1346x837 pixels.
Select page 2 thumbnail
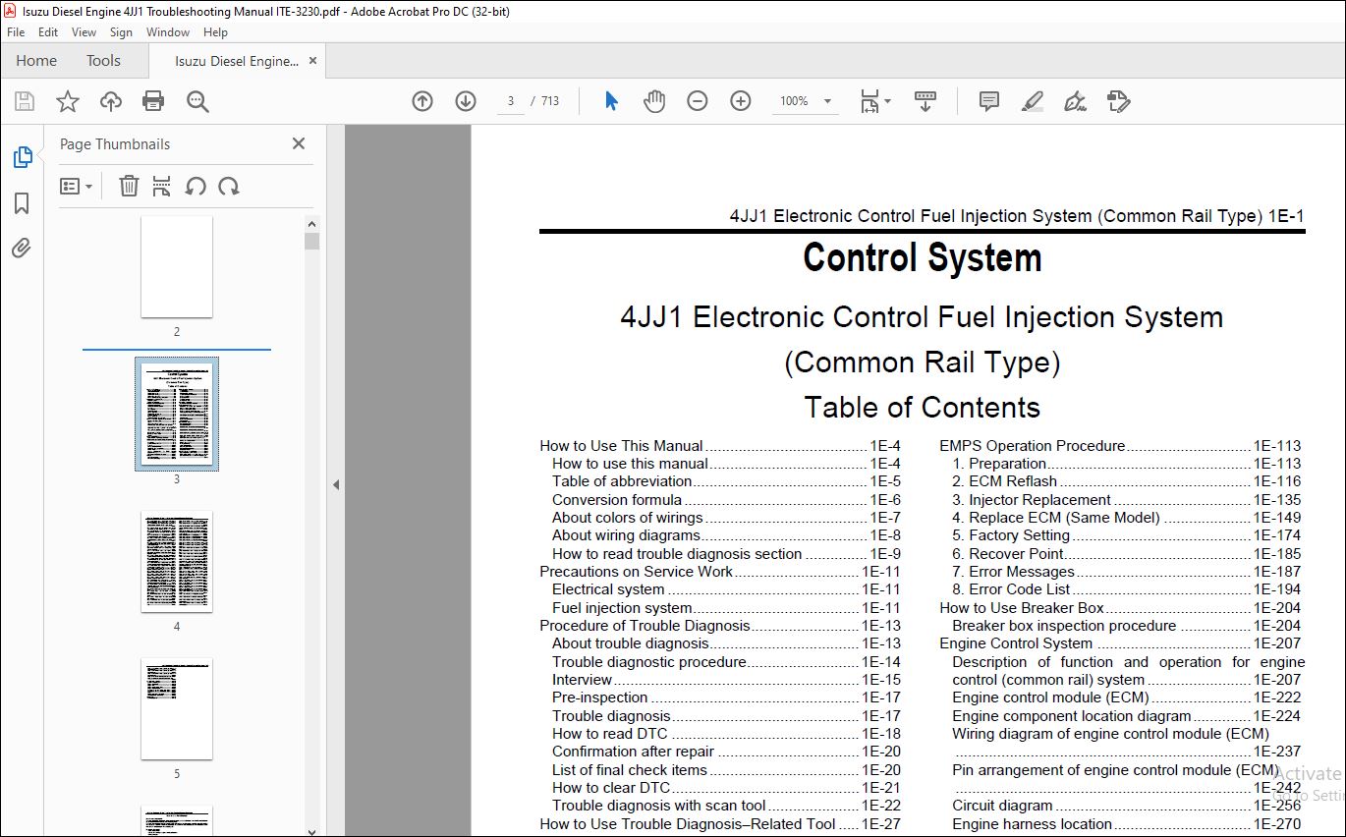(177, 267)
